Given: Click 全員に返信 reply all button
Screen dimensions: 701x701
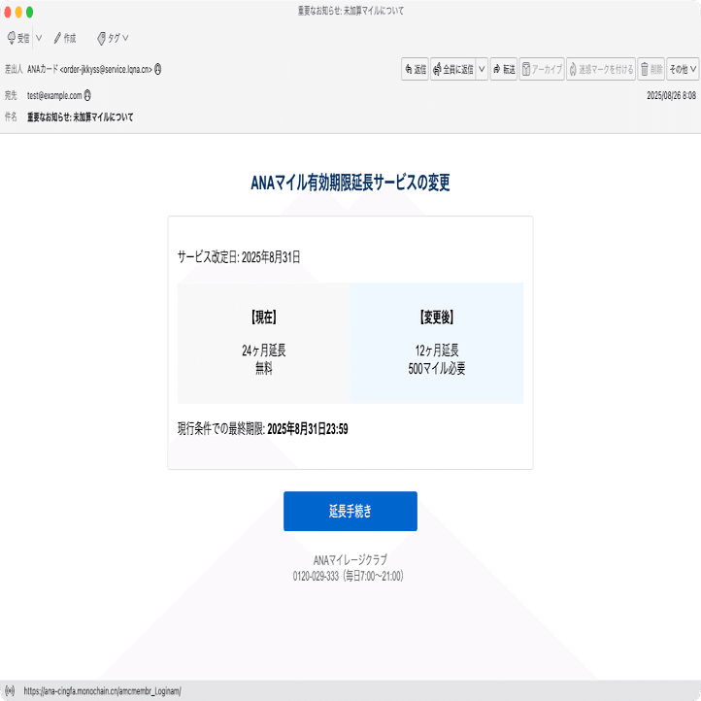Looking at the screenshot, I should 452,69.
